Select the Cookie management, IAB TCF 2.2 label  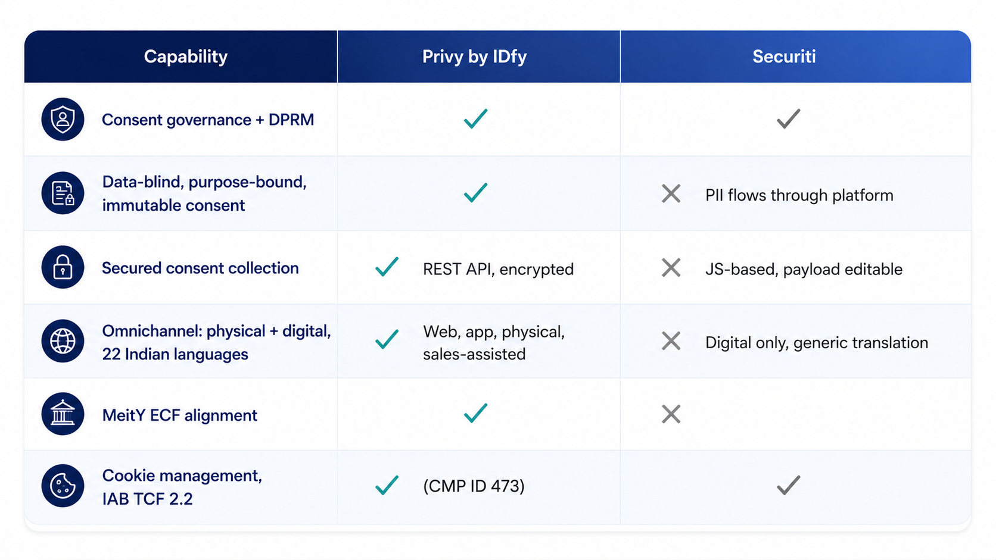point(182,487)
